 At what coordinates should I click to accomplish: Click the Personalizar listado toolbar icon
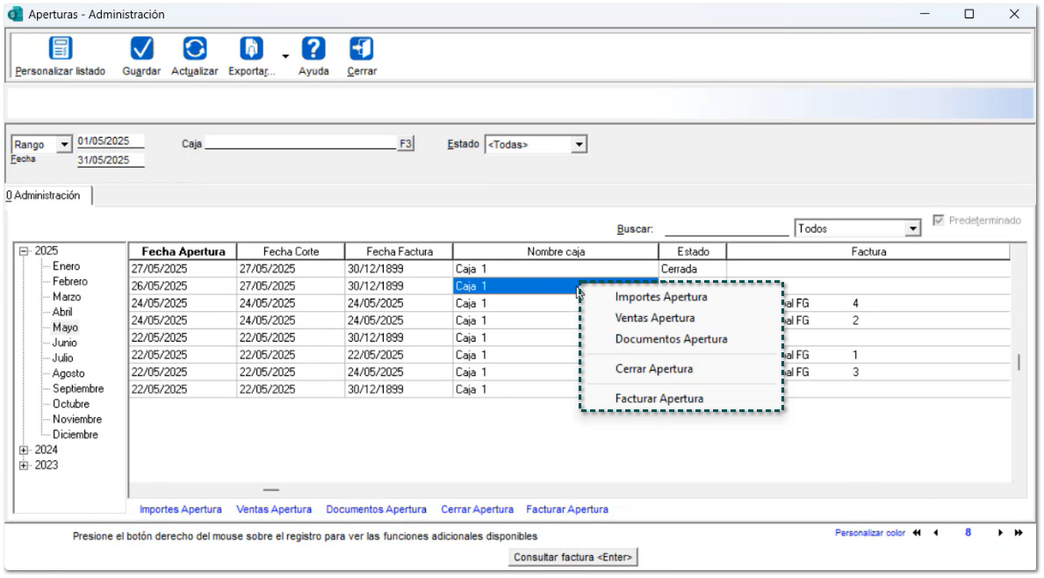(60, 49)
